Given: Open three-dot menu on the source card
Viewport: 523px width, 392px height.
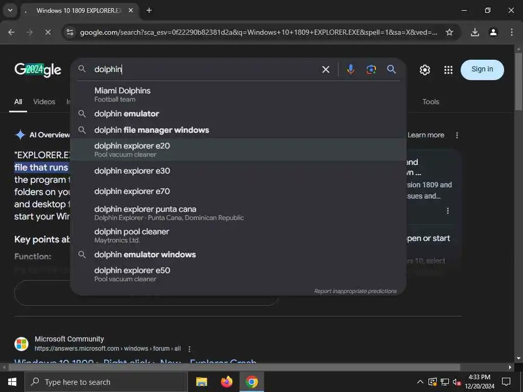Looking at the screenshot, I should click(x=448, y=211).
